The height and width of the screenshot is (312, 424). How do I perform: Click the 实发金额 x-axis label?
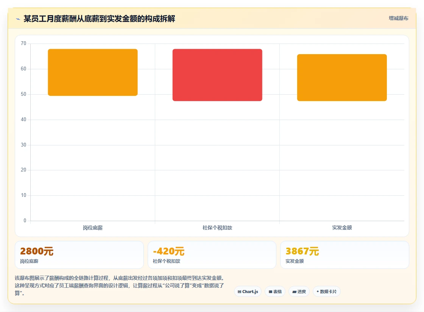click(x=342, y=228)
